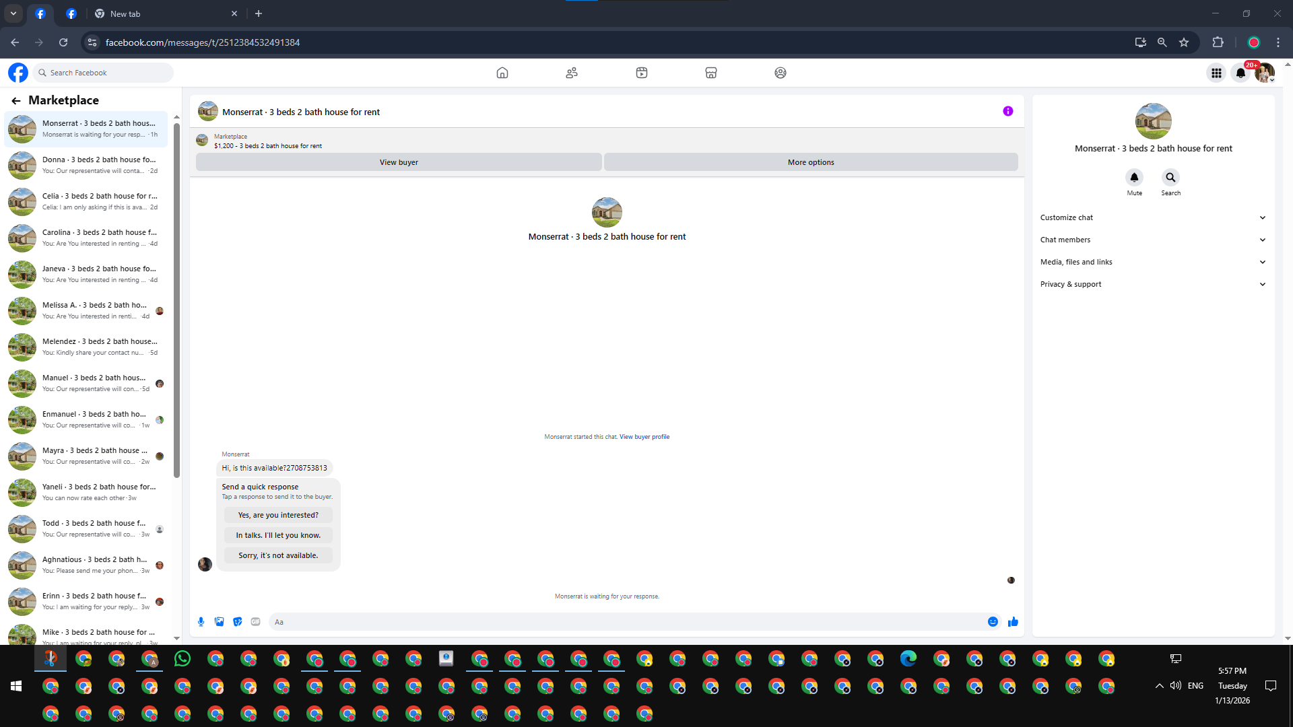Expand the Customize chat section

click(x=1152, y=217)
